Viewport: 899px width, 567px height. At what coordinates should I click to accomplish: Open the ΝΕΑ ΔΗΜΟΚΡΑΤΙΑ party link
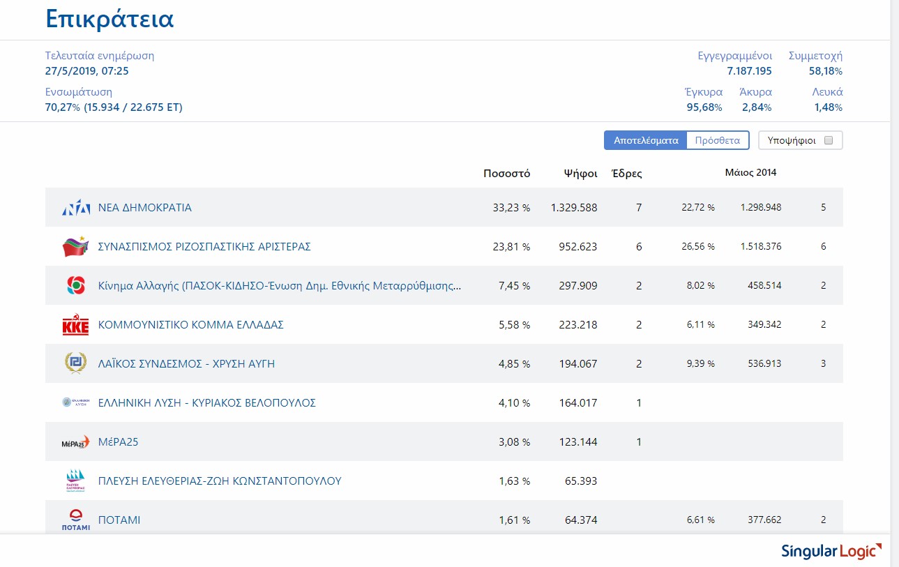(145, 208)
